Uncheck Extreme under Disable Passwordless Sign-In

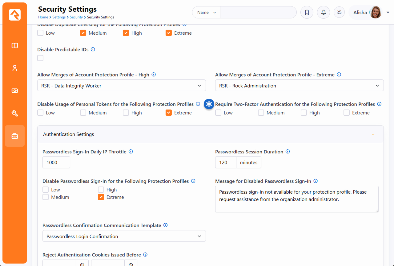(x=101, y=197)
